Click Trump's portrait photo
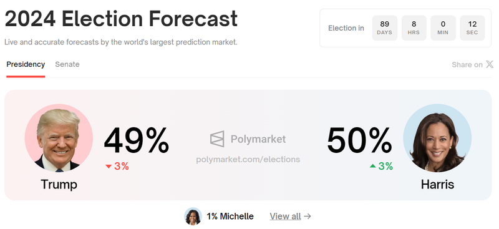Viewport: 499px width, 229px height. coord(59,138)
